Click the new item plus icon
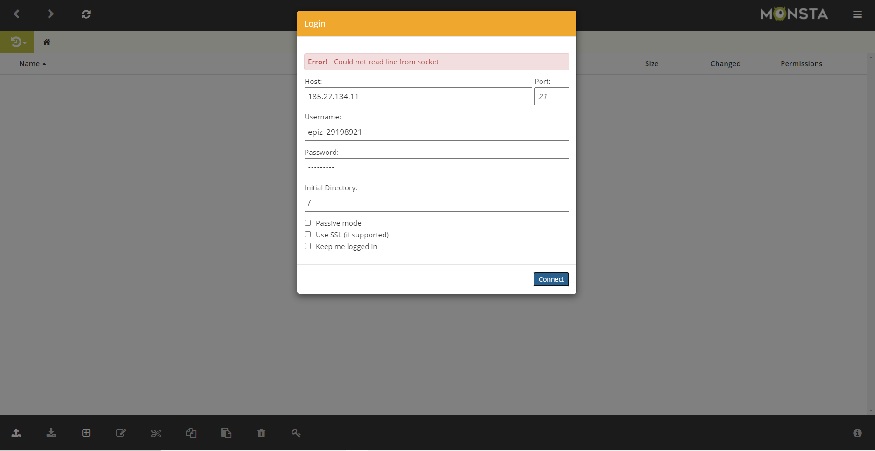The height and width of the screenshot is (451, 875). 86,433
